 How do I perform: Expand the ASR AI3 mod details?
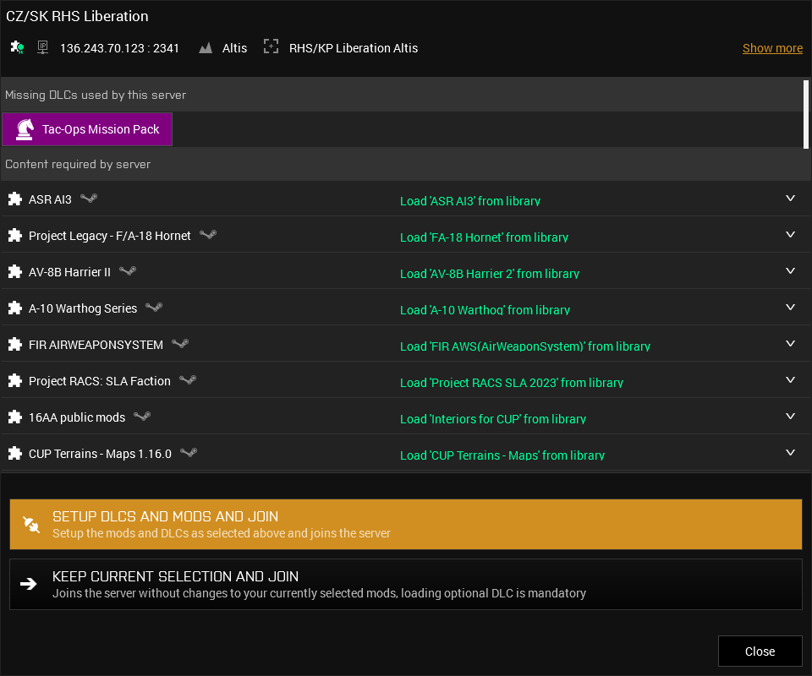coord(790,198)
